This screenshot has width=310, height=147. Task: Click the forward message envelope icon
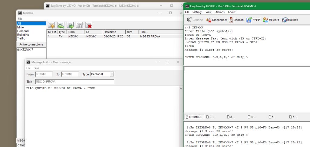point(70,25)
